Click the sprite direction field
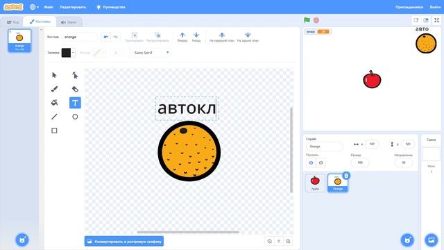444x250 pixels. click(x=404, y=162)
